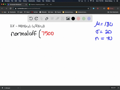Click the red extension icon
Screen dimensions: 120x90
pos(98,8)
